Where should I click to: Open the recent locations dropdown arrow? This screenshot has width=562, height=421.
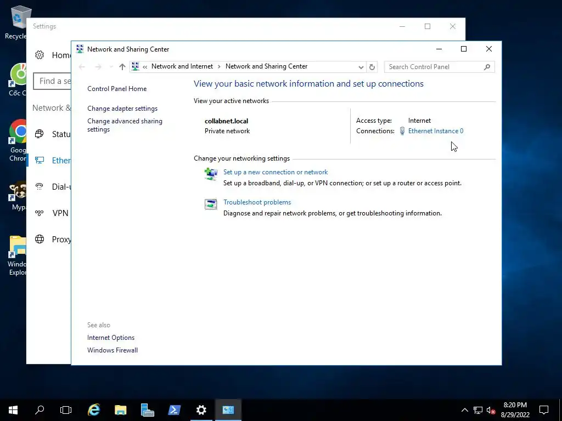[111, 67]
